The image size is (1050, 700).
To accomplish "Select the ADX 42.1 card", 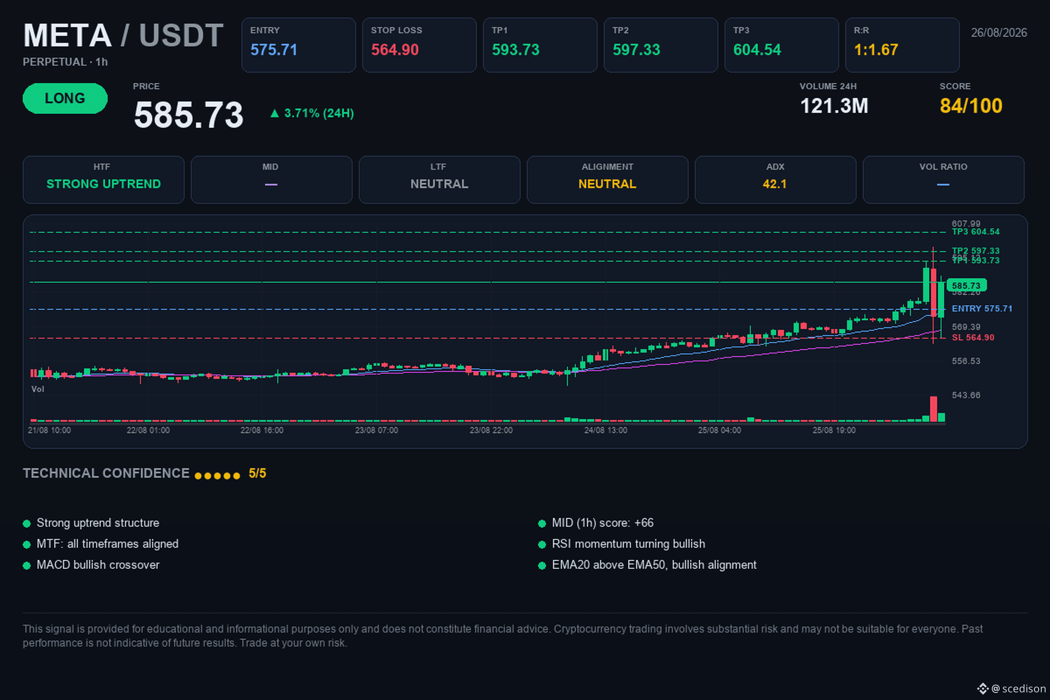I will click(775, 180).
